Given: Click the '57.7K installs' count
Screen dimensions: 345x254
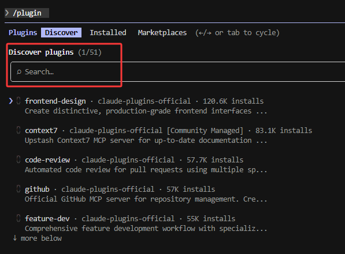Looking at the screenshot, I should pos(215,160).
